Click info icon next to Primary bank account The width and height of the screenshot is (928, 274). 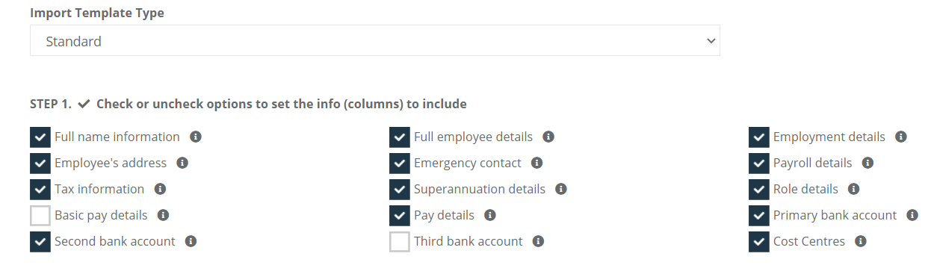pos(912,215)
